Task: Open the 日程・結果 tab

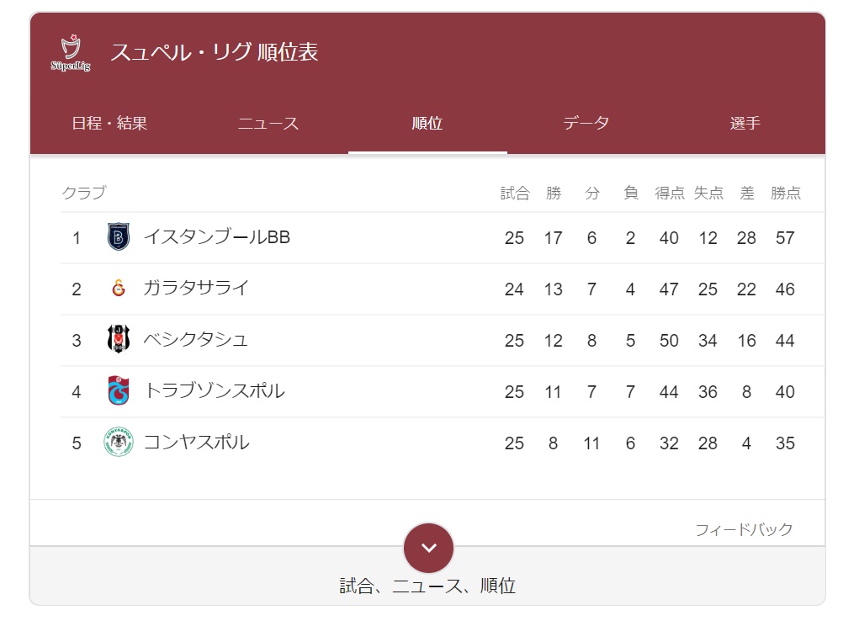Action: [x=109, y=123]
